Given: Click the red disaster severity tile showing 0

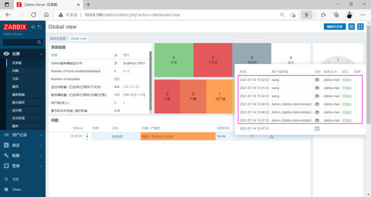Looking at the screenshot, I should tap(167, 96).
